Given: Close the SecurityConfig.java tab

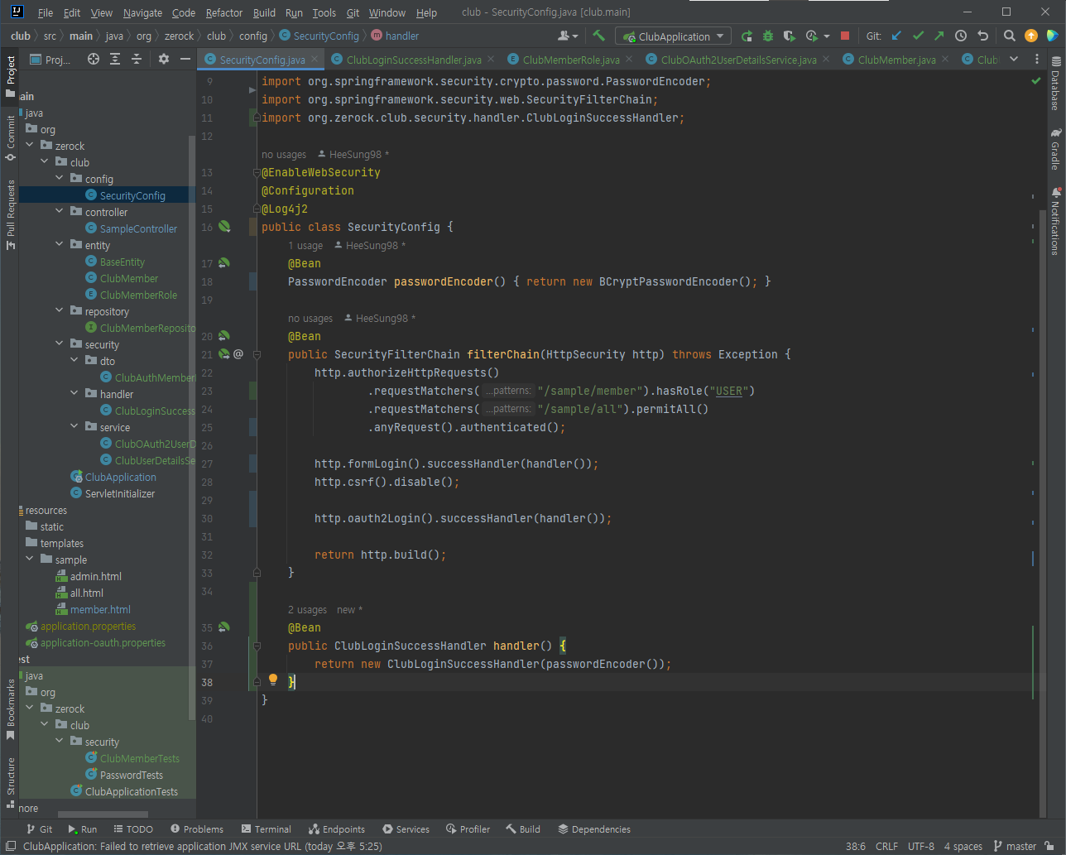Looking at the screenshot, I should coord(315,59).
